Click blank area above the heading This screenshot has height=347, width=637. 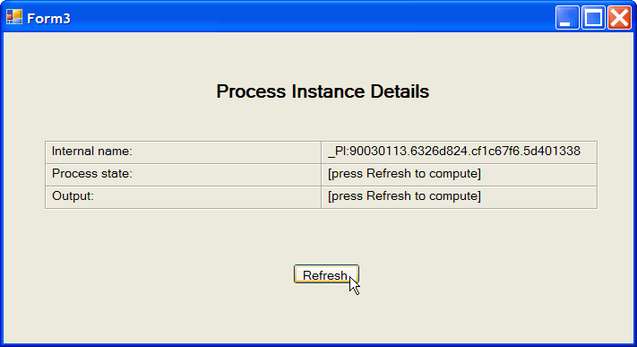tap(323, 56)
